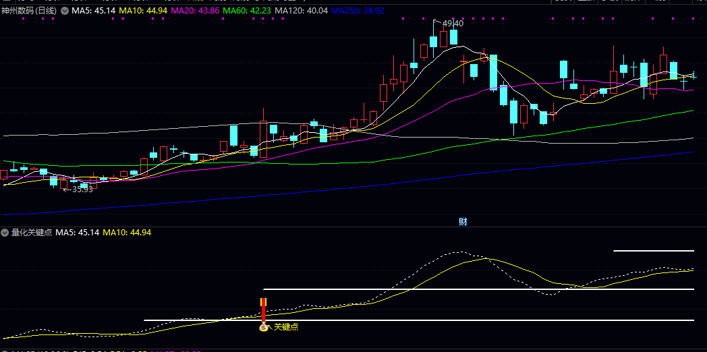Click the 神州数码(日线) chart title
The height and width of the screenshot is (352, 707).
(29, 10)
